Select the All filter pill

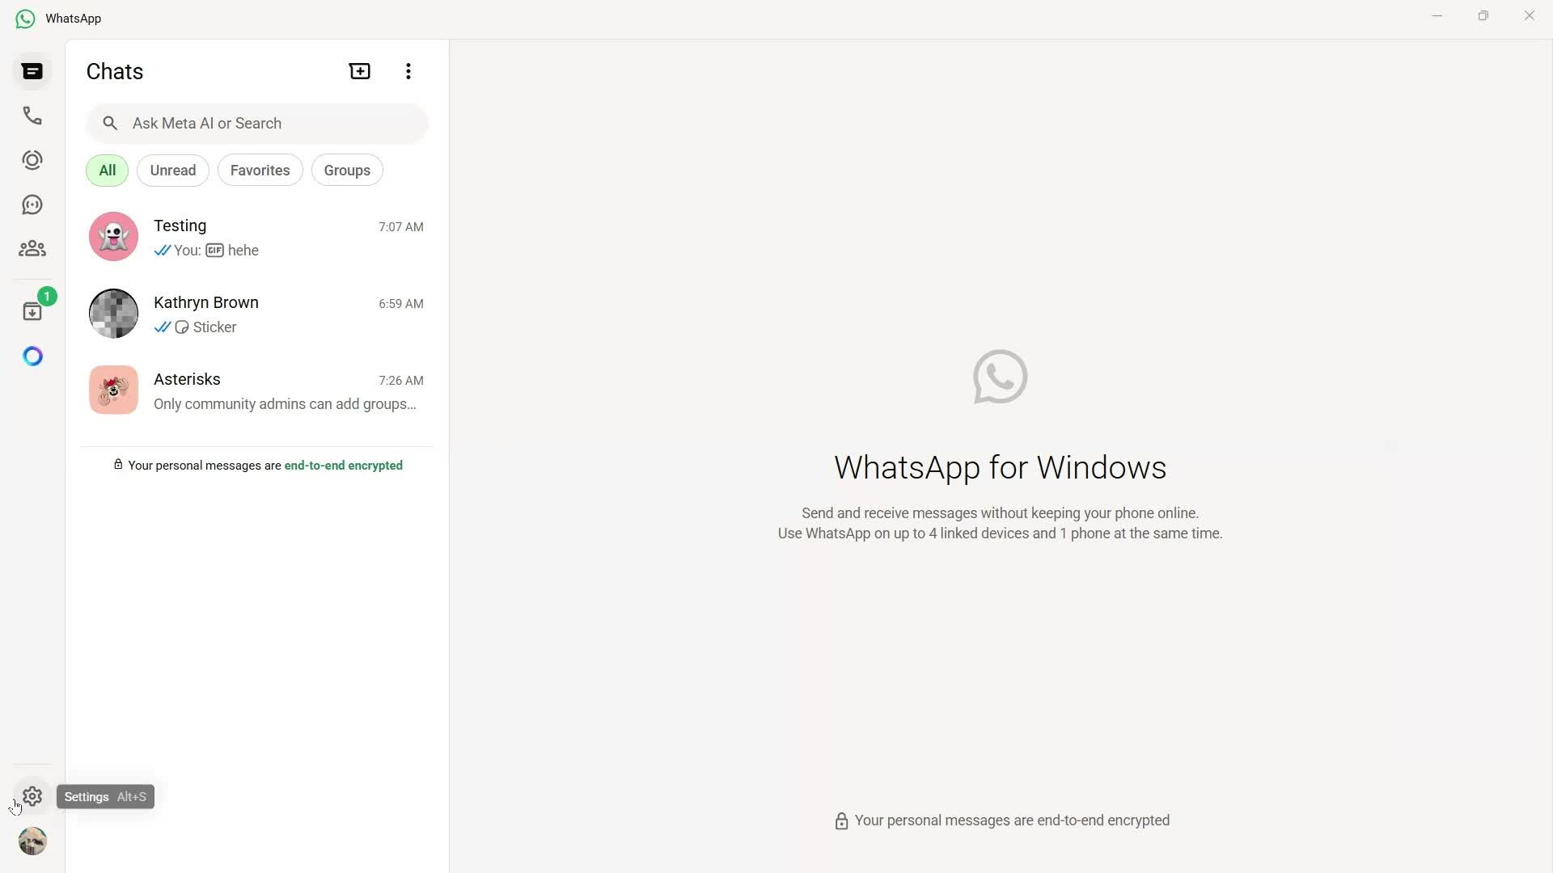tap(106, 170)
